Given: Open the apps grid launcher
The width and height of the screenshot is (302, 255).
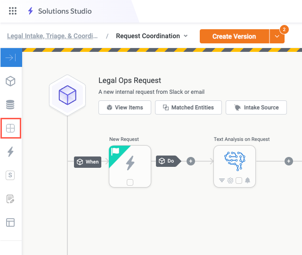Looking at the screenshot, I should click(13, 11).
